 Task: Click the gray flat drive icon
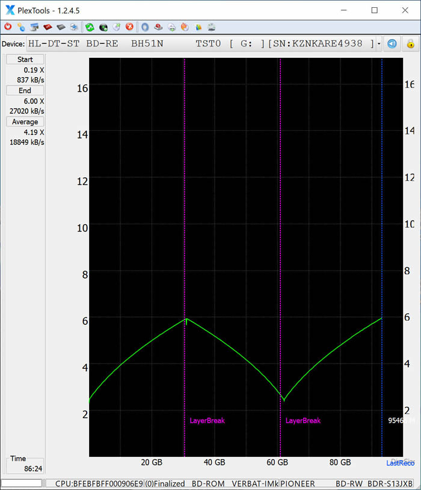pyautogui.click(x=61, y=27)
